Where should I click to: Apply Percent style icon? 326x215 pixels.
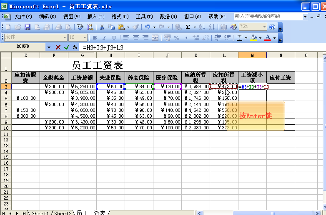(x=176, y=38)
